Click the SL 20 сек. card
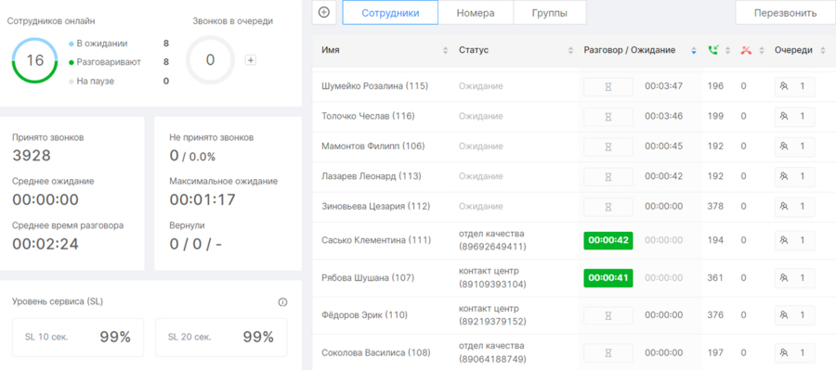The width and height of the screenshot is (836, 370). (x=221, y=337)
